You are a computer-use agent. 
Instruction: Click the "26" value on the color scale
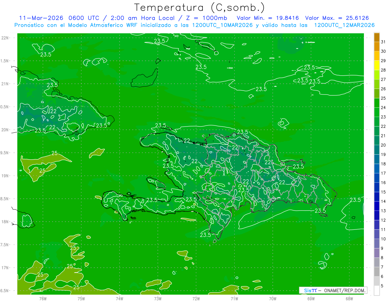[384, 89]
